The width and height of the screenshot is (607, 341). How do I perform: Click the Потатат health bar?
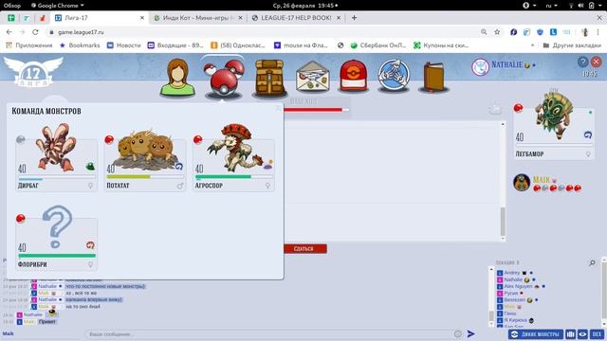click(x=145, y=177)
